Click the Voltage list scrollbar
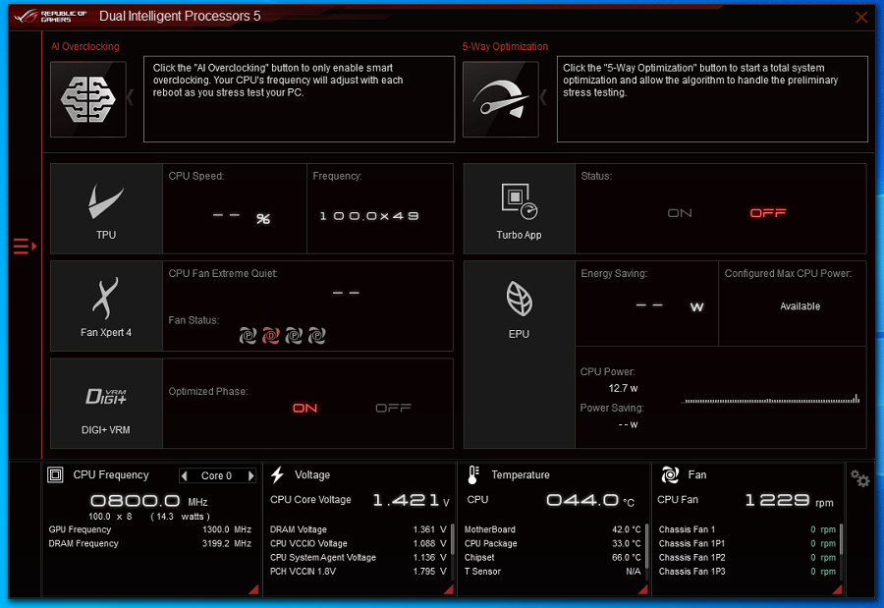The width and height of the screenshot is (884, 608). 452,539
